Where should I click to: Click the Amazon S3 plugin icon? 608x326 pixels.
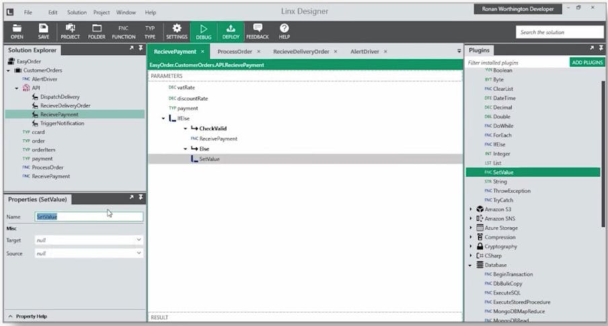tap(480, 209)
